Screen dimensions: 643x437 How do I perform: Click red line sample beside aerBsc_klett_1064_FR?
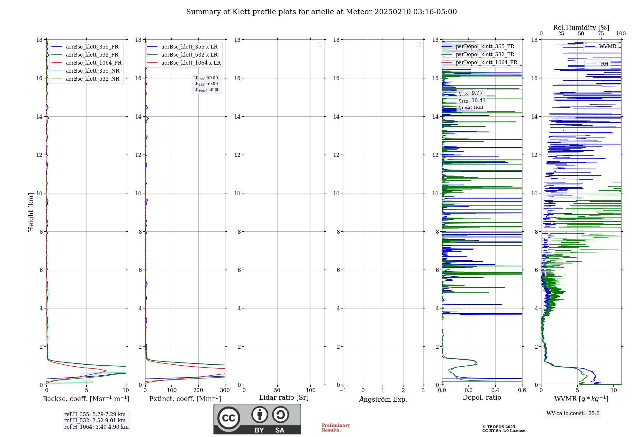57,63
